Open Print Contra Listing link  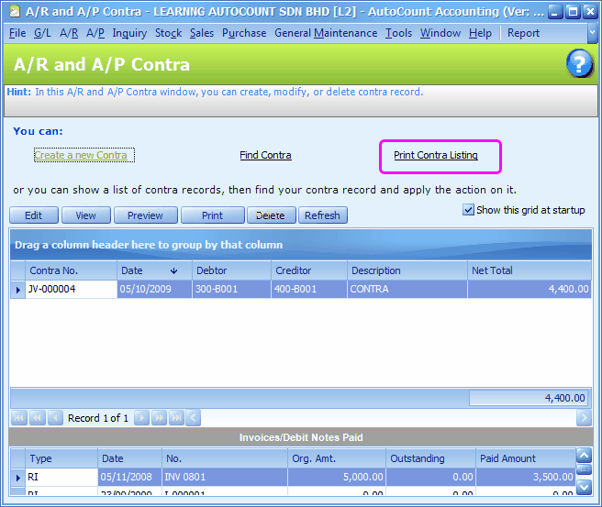[436, 156]
